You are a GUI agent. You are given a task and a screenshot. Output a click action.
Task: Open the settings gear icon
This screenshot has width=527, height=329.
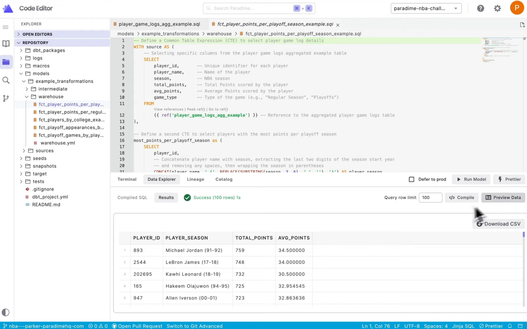coord(498,8)
